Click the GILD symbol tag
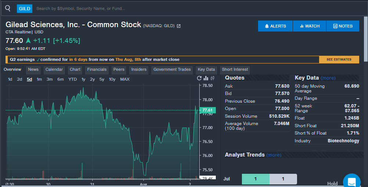This screenshot has width=368, height=187. [x=25, y=9]
